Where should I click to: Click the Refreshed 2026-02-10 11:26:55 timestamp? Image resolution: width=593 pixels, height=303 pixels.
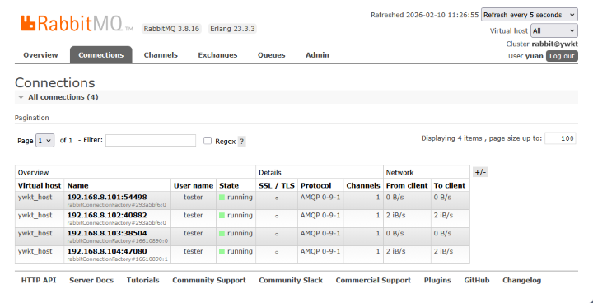pyautogui.click(x=425, y=15)
